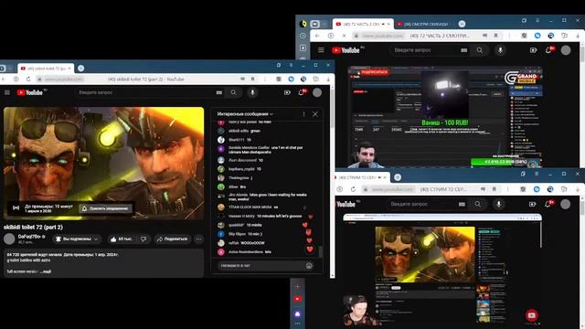The height and width of the screenshot is (329, 585).
Task: Open notifications bell in skibidi toilet window
Action: click(x=302, y=92)
